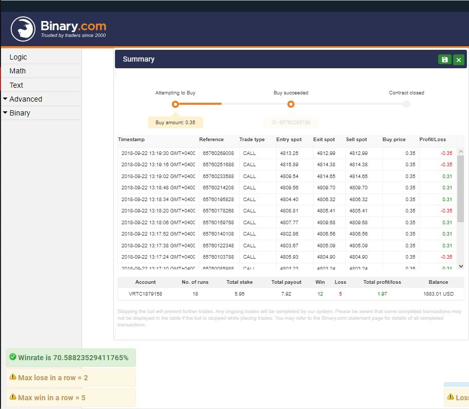The image size is (469, 409).
Task: Click the Buy price column header
Action: click(394, 140)
